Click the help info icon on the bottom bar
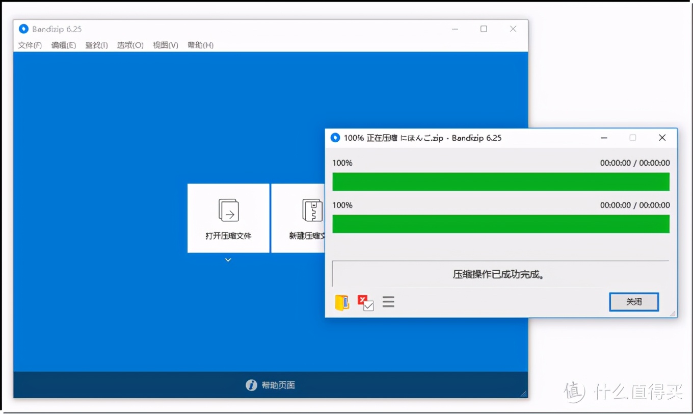This screenshot has width=693, height=414. click(x=251, y=385)
